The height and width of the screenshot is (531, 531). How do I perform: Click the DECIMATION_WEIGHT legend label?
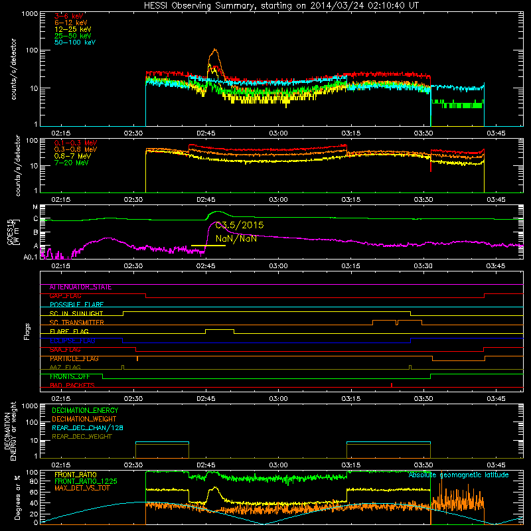coord(84,419)
